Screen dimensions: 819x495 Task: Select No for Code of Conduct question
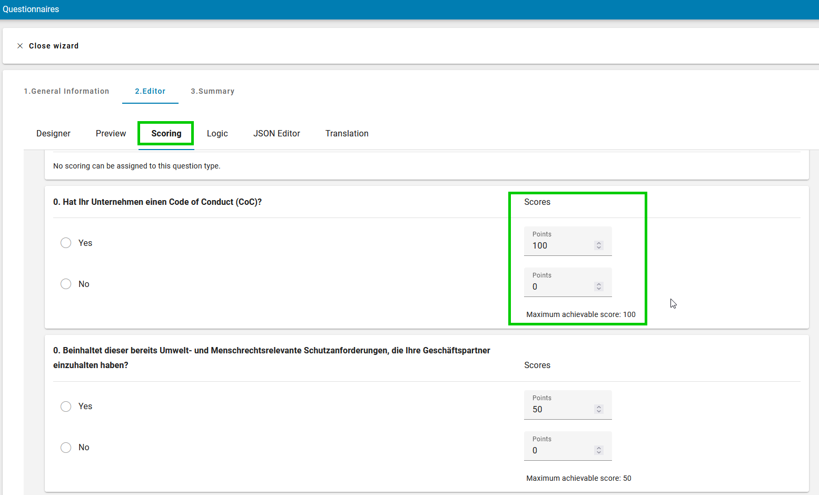click(x=66, y=284)
